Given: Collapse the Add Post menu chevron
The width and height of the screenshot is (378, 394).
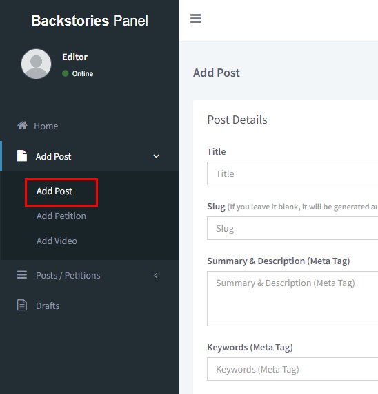Looking at the screenshot, I should pyautogui.click(x=156, y=156).
